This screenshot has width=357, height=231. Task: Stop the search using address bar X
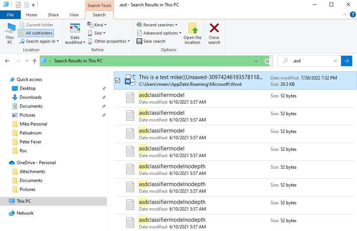pyautogui.click(x=267, y=61)
